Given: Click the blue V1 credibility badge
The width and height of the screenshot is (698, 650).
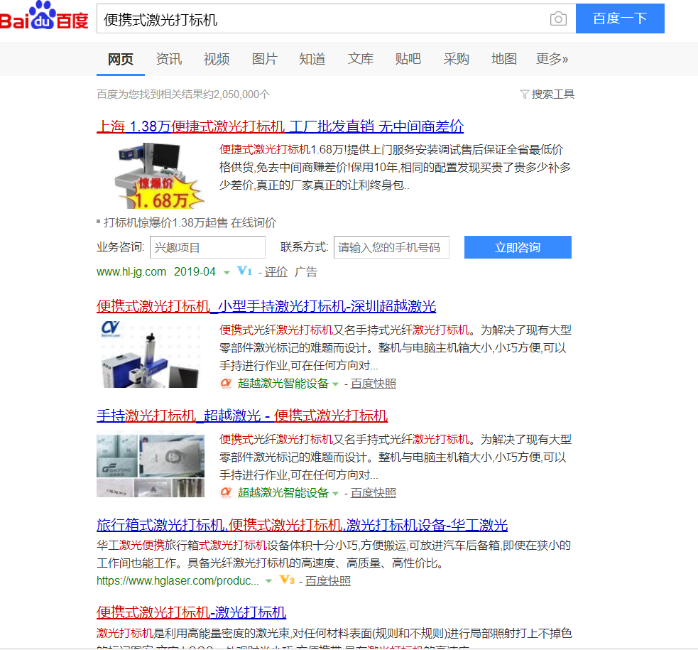Looking at the screenshot, I should pos(244,271).
